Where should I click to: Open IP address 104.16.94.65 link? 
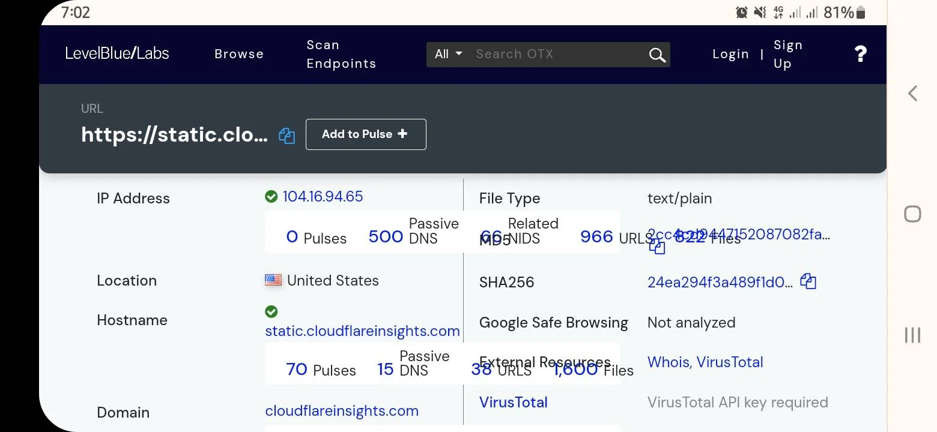(x=323, y=196)
